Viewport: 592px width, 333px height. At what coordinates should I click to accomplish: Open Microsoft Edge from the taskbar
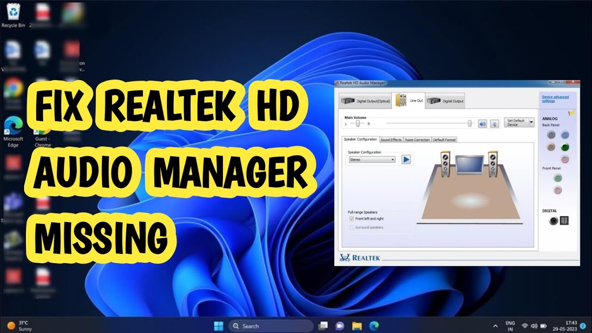point(374,326)
